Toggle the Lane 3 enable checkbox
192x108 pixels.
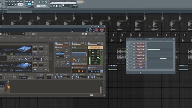tap(89, 43)
